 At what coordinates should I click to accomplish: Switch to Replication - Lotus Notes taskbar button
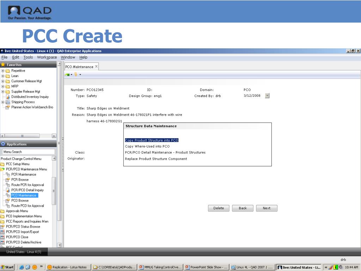pyautogui.click(x=69, y=267)
